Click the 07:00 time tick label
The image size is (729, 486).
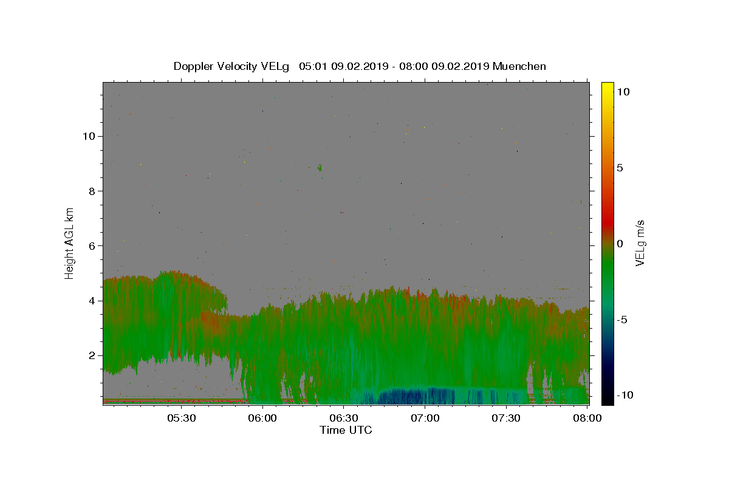click(x=425, y=419)
